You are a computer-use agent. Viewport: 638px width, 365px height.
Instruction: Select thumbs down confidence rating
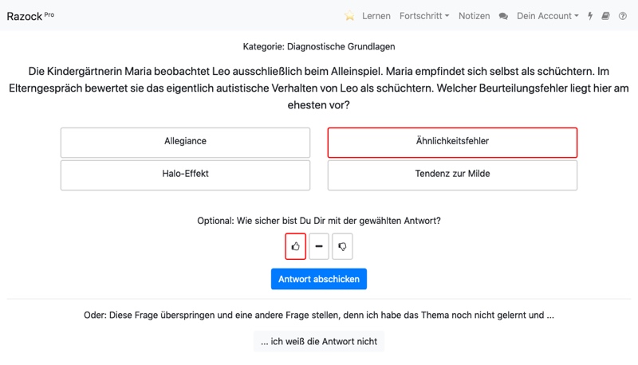pos(342,246)
